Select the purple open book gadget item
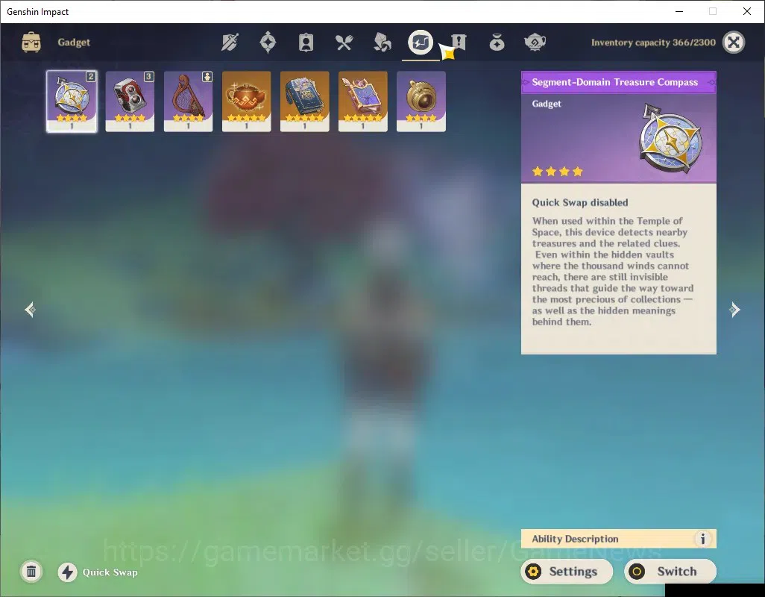This screenshot has height=597, width=765. tap(363, 101)
